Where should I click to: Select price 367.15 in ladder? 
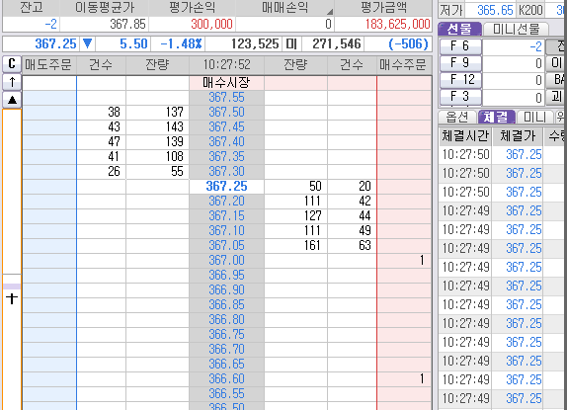[226, 215]
